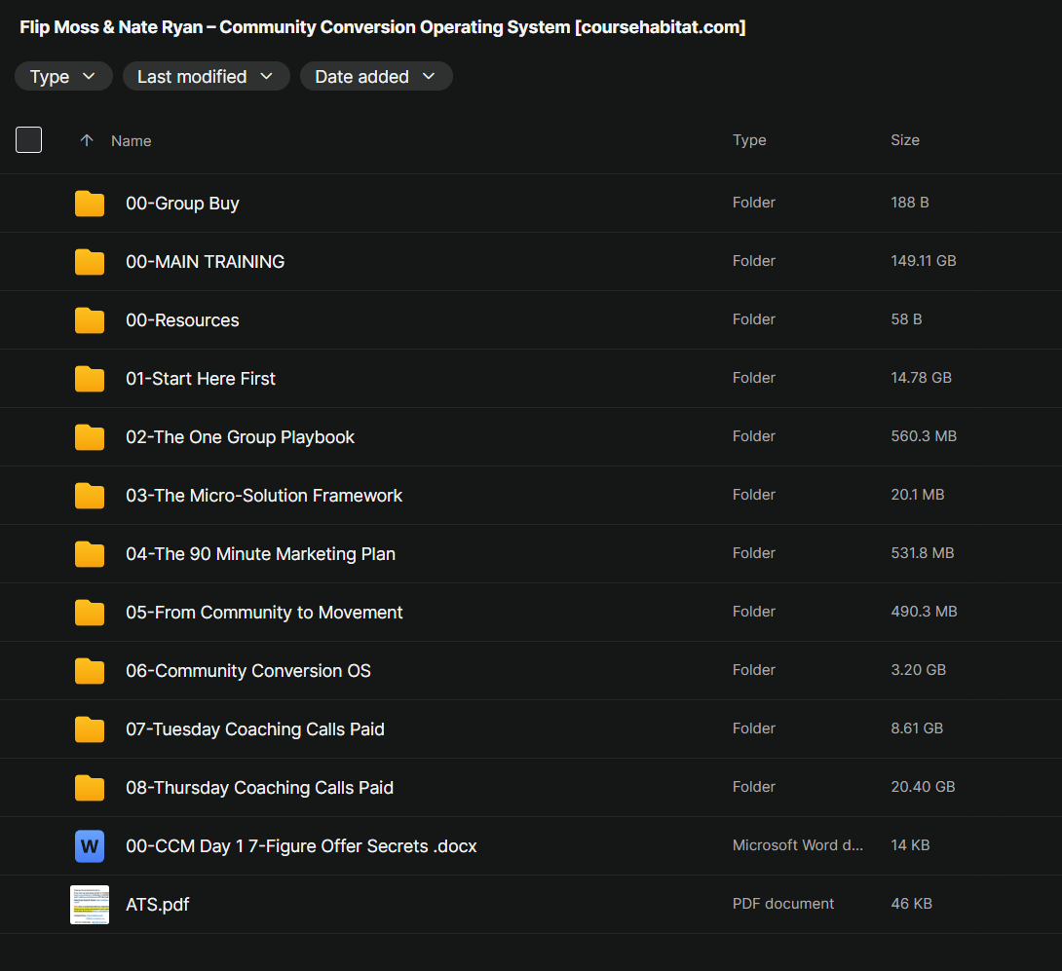Open the 01-Start Here First name

pyautogui.click(x=201, y=379)
